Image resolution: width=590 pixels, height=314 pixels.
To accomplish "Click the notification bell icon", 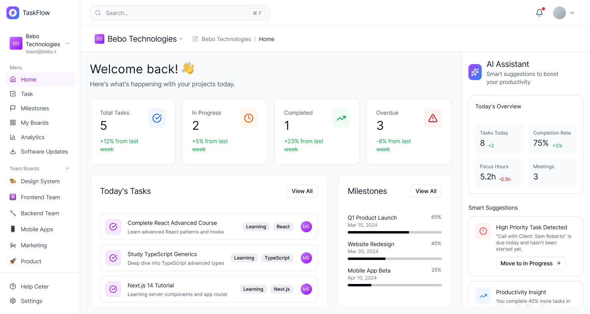I will tap(539, 13).
